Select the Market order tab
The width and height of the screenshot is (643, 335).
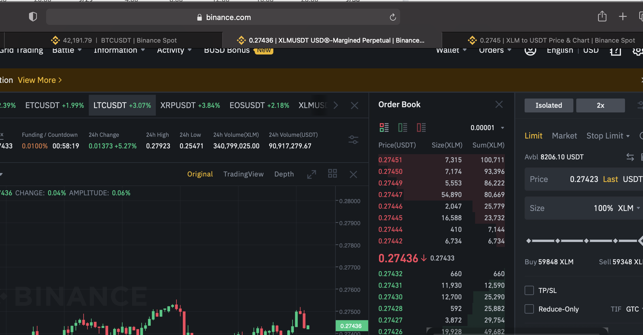(x=564, y=136)
